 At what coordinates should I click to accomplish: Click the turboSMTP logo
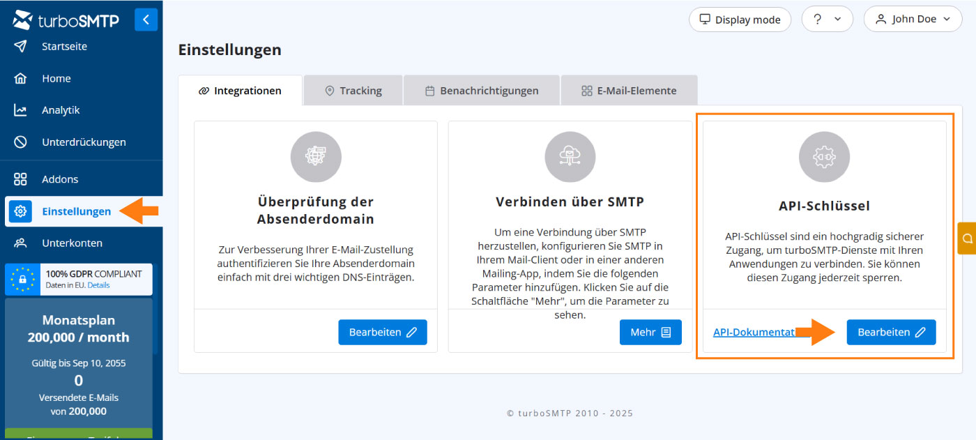tap(66, 20)
